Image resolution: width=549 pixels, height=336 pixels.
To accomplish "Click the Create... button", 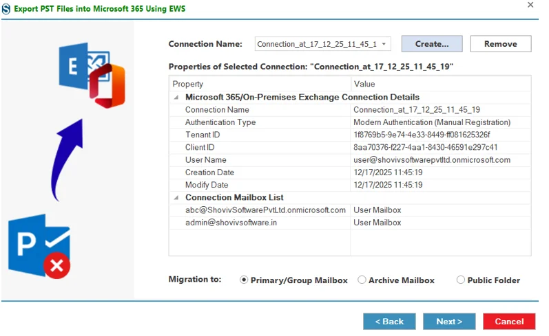I will tap(432, 44).
